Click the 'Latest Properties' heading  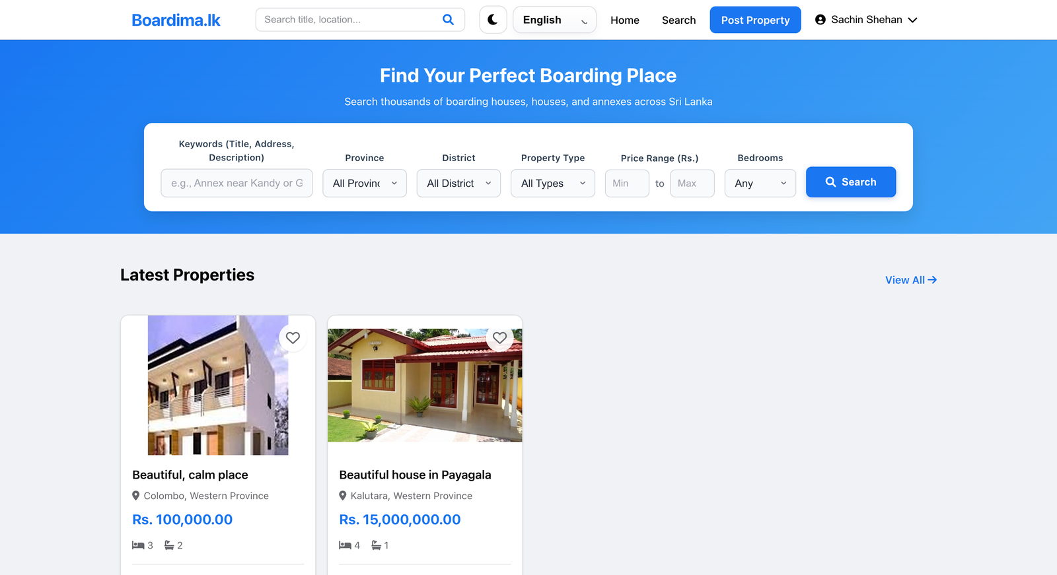(187, 275)
